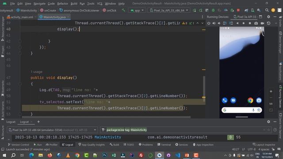Jump to next highlighted error arrow

coord(203,23)
